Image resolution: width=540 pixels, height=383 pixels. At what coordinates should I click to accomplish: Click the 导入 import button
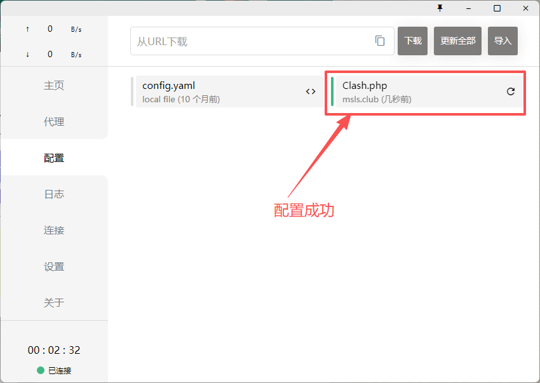[x=503, y=41]
